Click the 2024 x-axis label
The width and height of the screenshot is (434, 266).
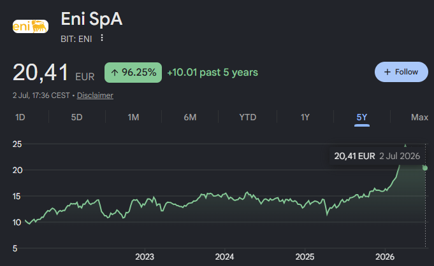225,257
